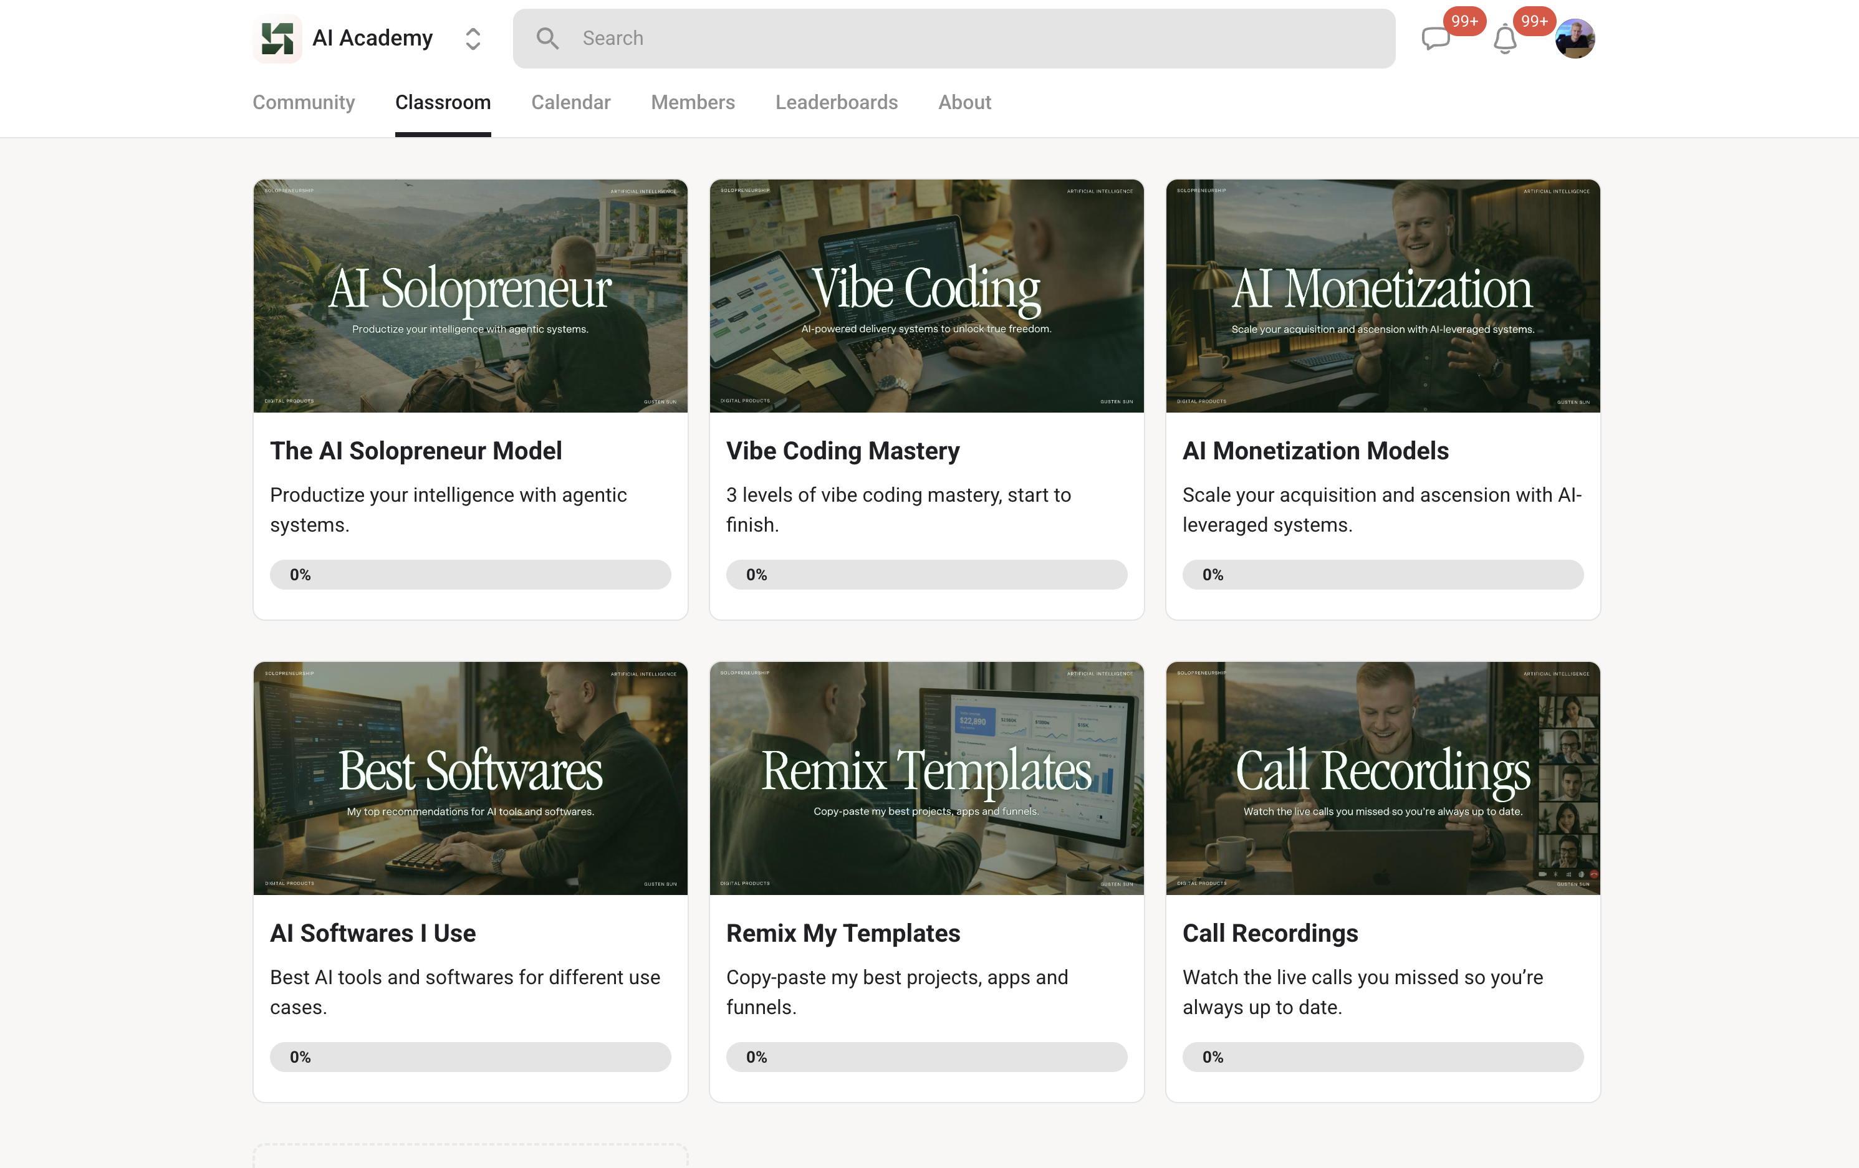Expand the AI Academy community switcher arrows
The image size is (1859, 1168).
click(473, 39)
